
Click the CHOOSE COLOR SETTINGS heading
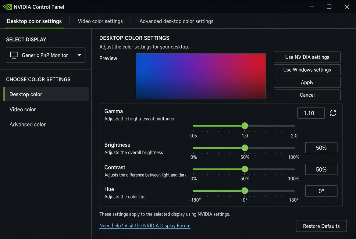coord(38,80)
